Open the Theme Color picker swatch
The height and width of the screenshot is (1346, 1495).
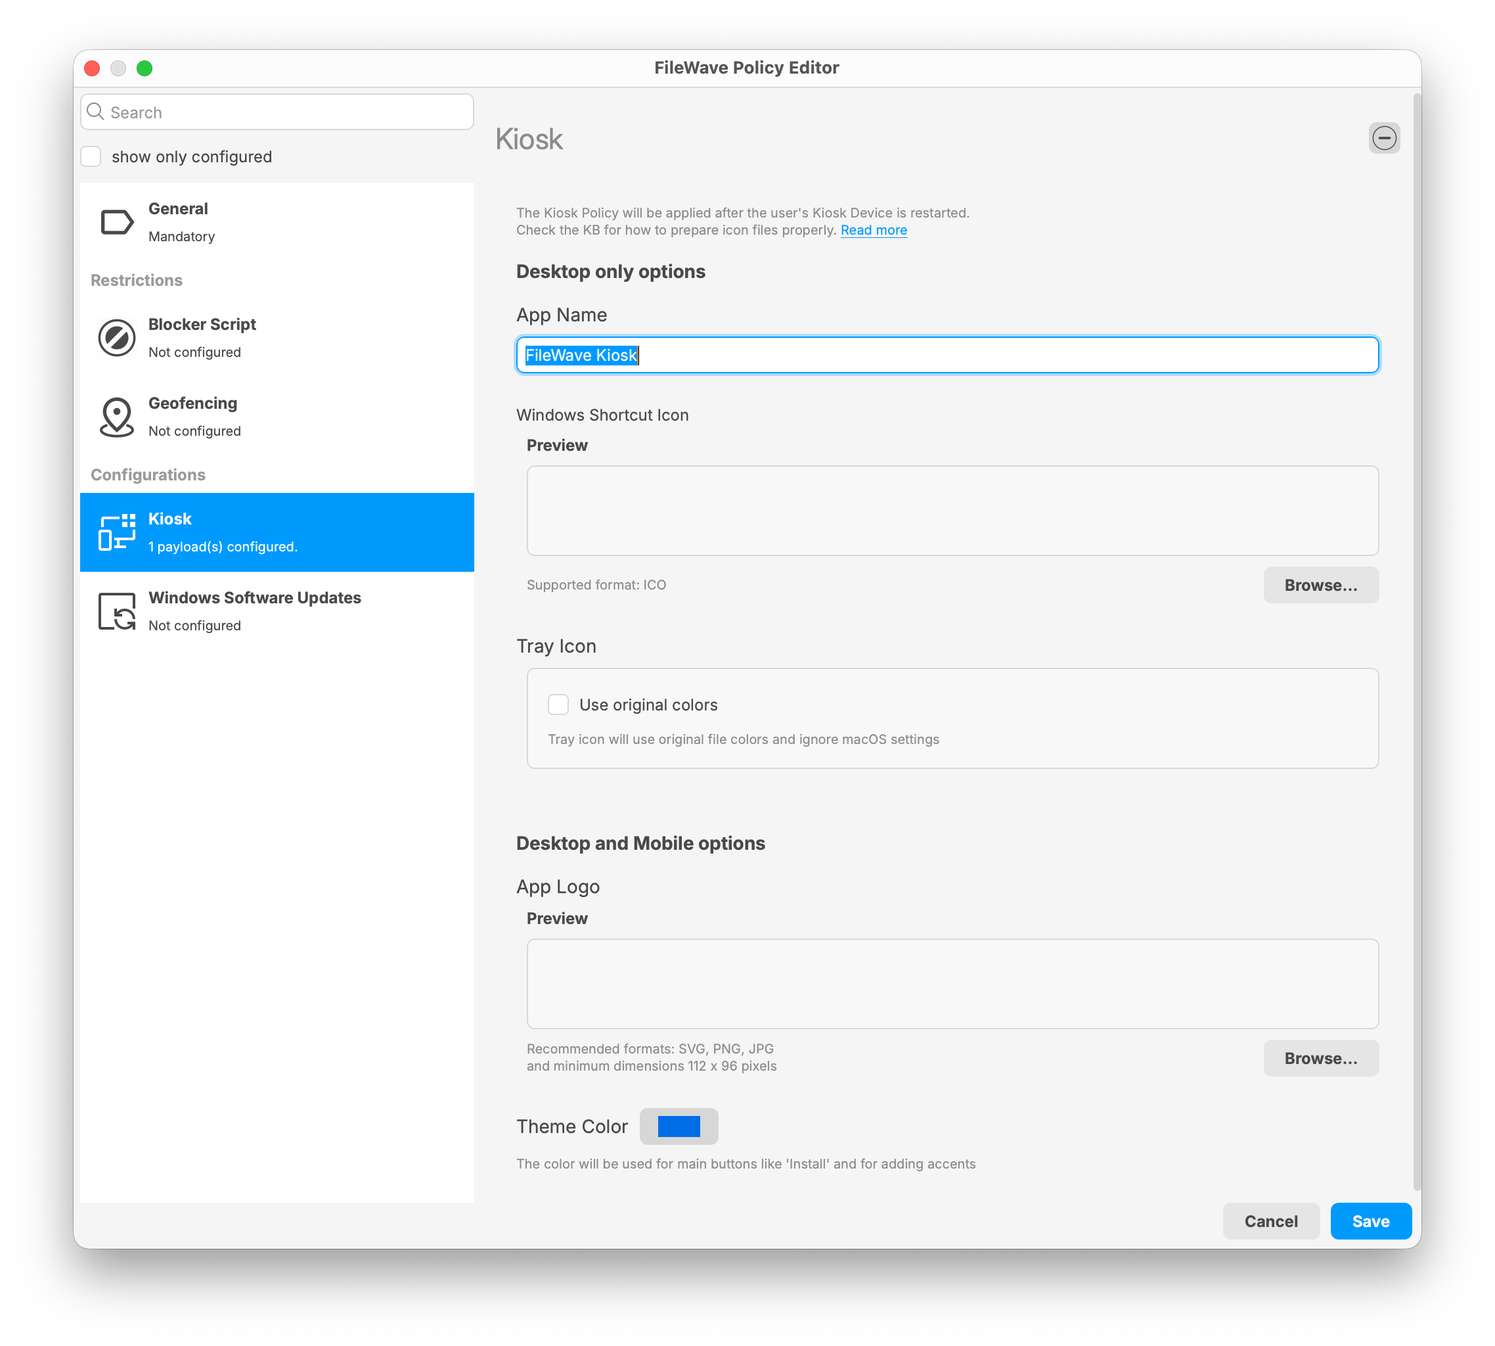click(x=679, y=1126)
